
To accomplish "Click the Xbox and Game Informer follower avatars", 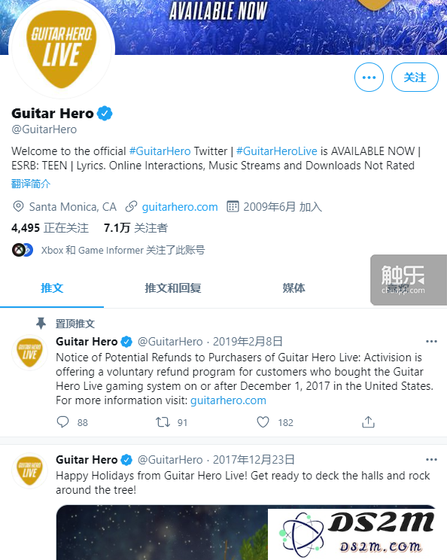I will [x=22, y=250].
